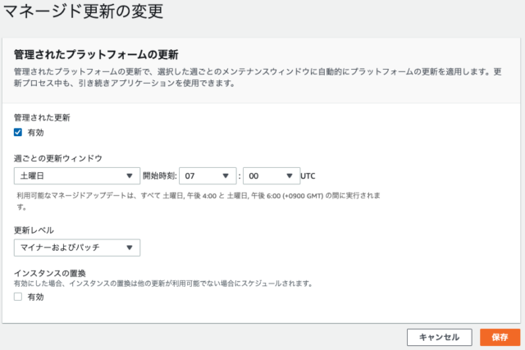Click the 管理されたプラットフォームの更新 heading

click(x=96, y=55)
